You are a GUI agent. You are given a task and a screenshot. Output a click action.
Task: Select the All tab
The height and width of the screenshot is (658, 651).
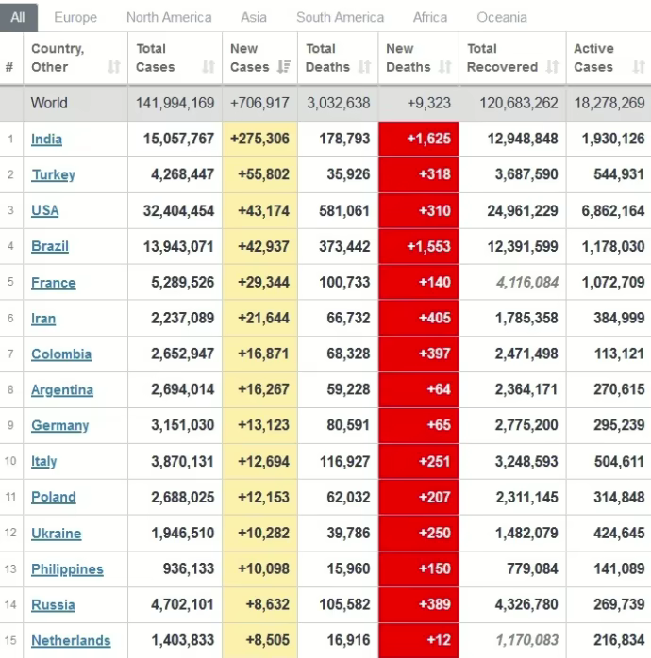[19, 17]
